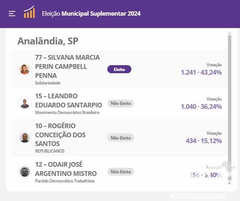Click the scrollbar up arrow

point(229,34)
